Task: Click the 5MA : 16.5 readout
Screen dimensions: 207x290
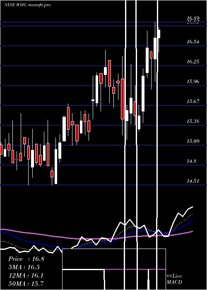Action: (24, 267)
